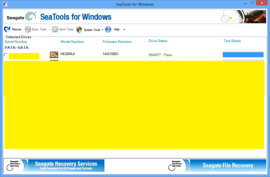Open the Help menu label

click(x=117, y=29)
